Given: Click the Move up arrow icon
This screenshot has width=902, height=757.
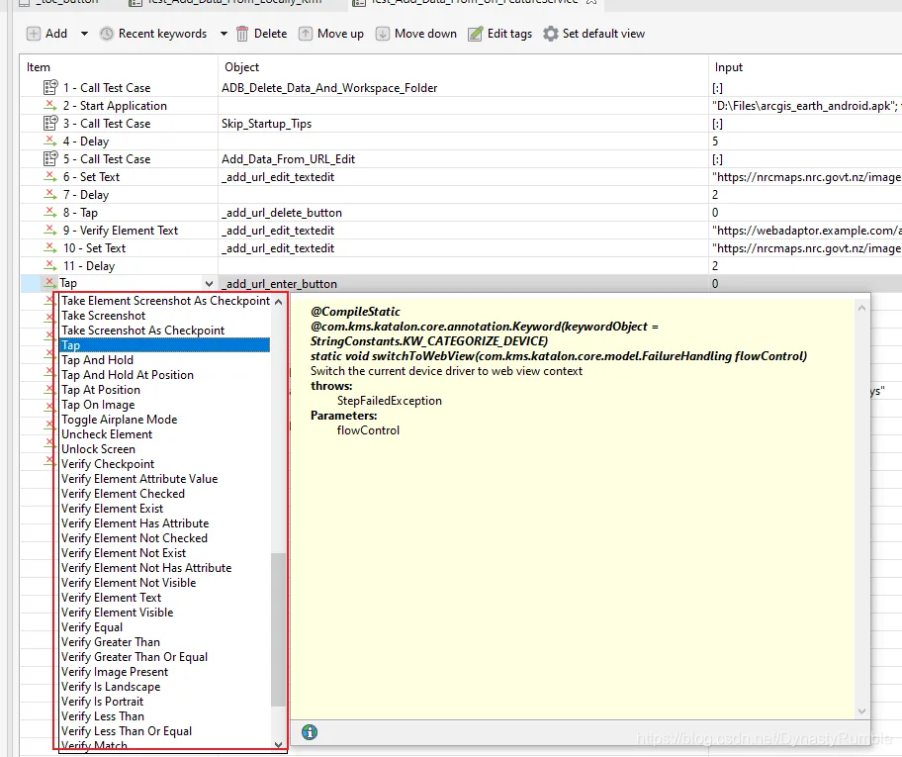Looking at the screenshot, I should pyautogui.click(x=306, y=34).
